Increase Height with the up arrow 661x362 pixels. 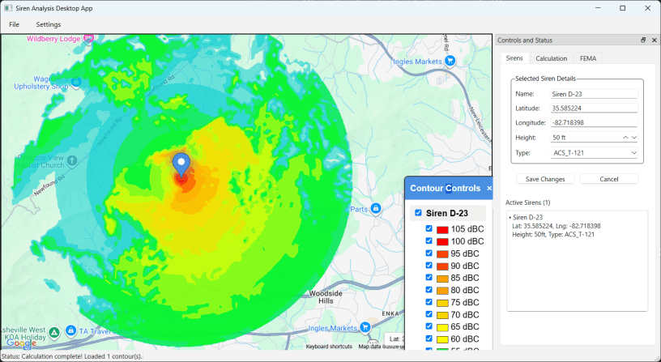pyautogui.click(x=625, y=138)
